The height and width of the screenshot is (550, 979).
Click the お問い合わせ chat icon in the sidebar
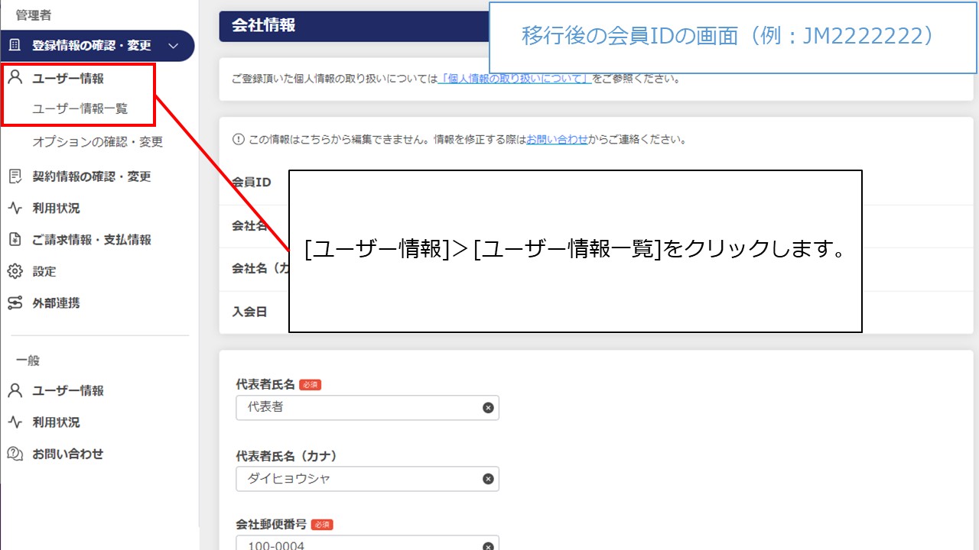(15, 455)
